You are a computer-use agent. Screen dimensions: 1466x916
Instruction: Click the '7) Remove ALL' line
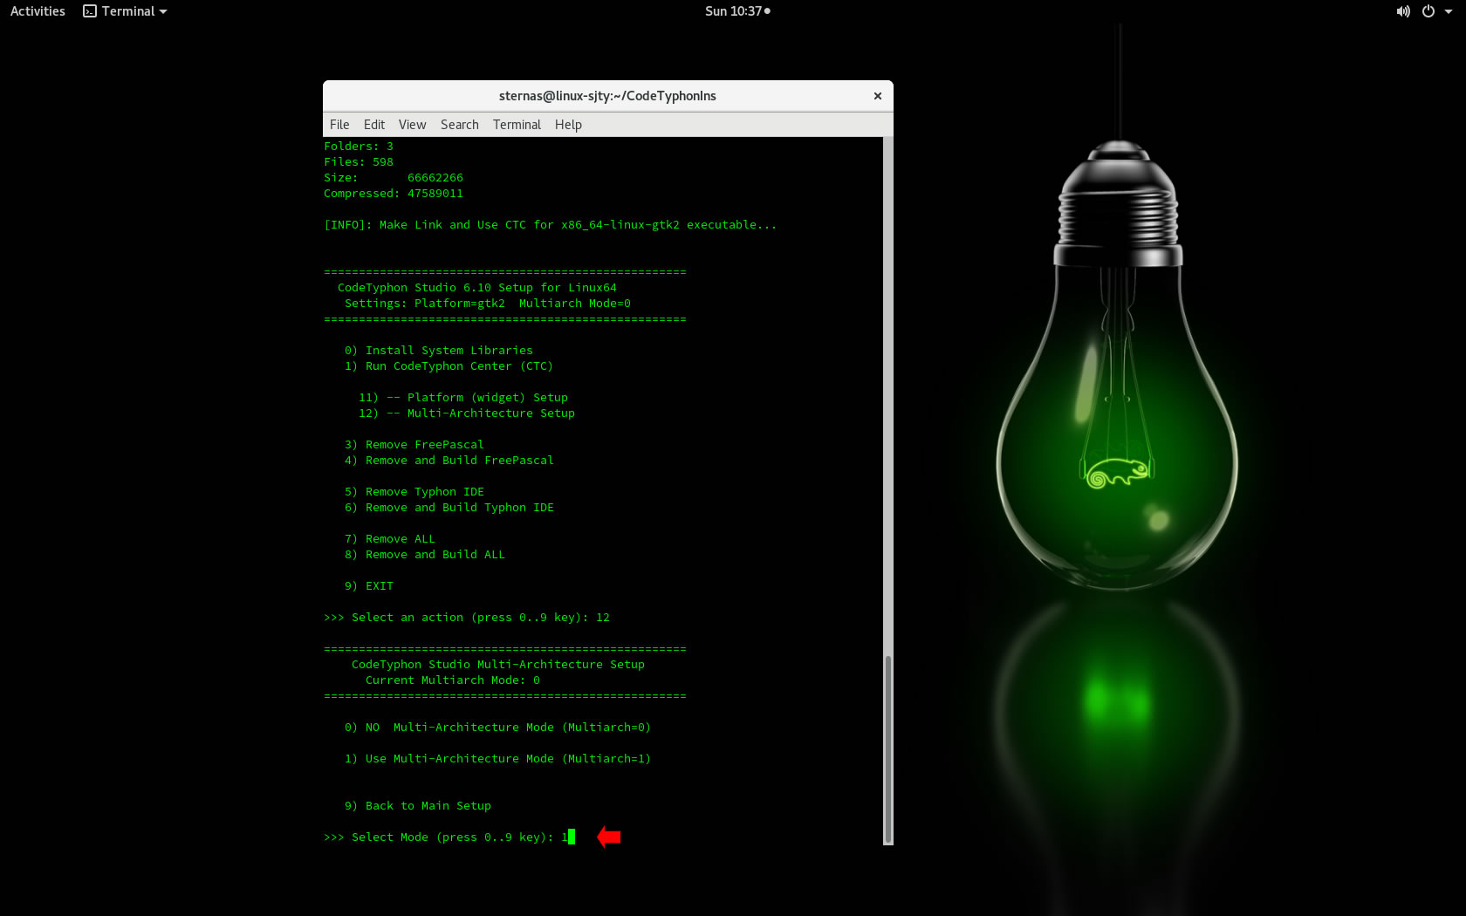coord(390,539)
